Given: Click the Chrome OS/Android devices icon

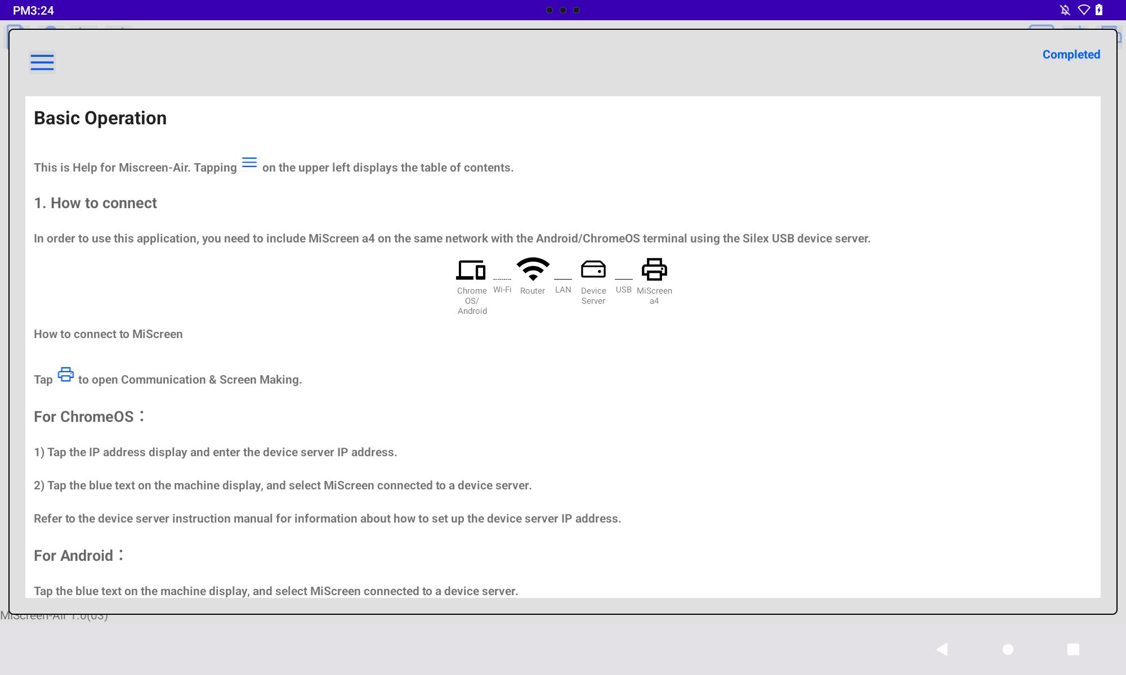Looking at the screenshot, I should [471, 270].
